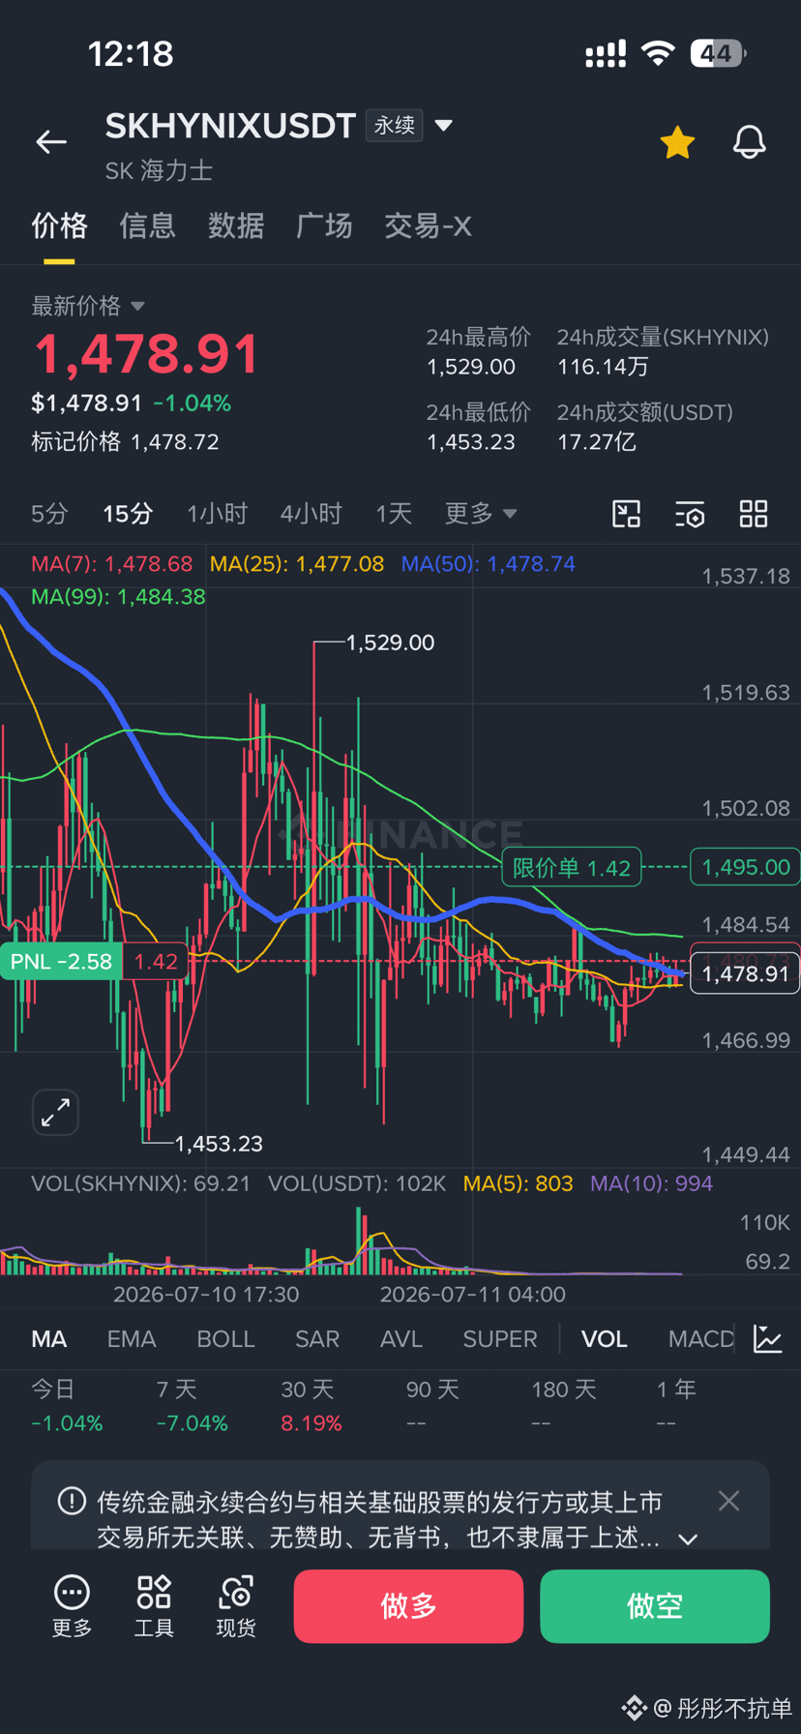Tap the VOL(SKHYNIX) volume legend

click(x=141, y=1183)
